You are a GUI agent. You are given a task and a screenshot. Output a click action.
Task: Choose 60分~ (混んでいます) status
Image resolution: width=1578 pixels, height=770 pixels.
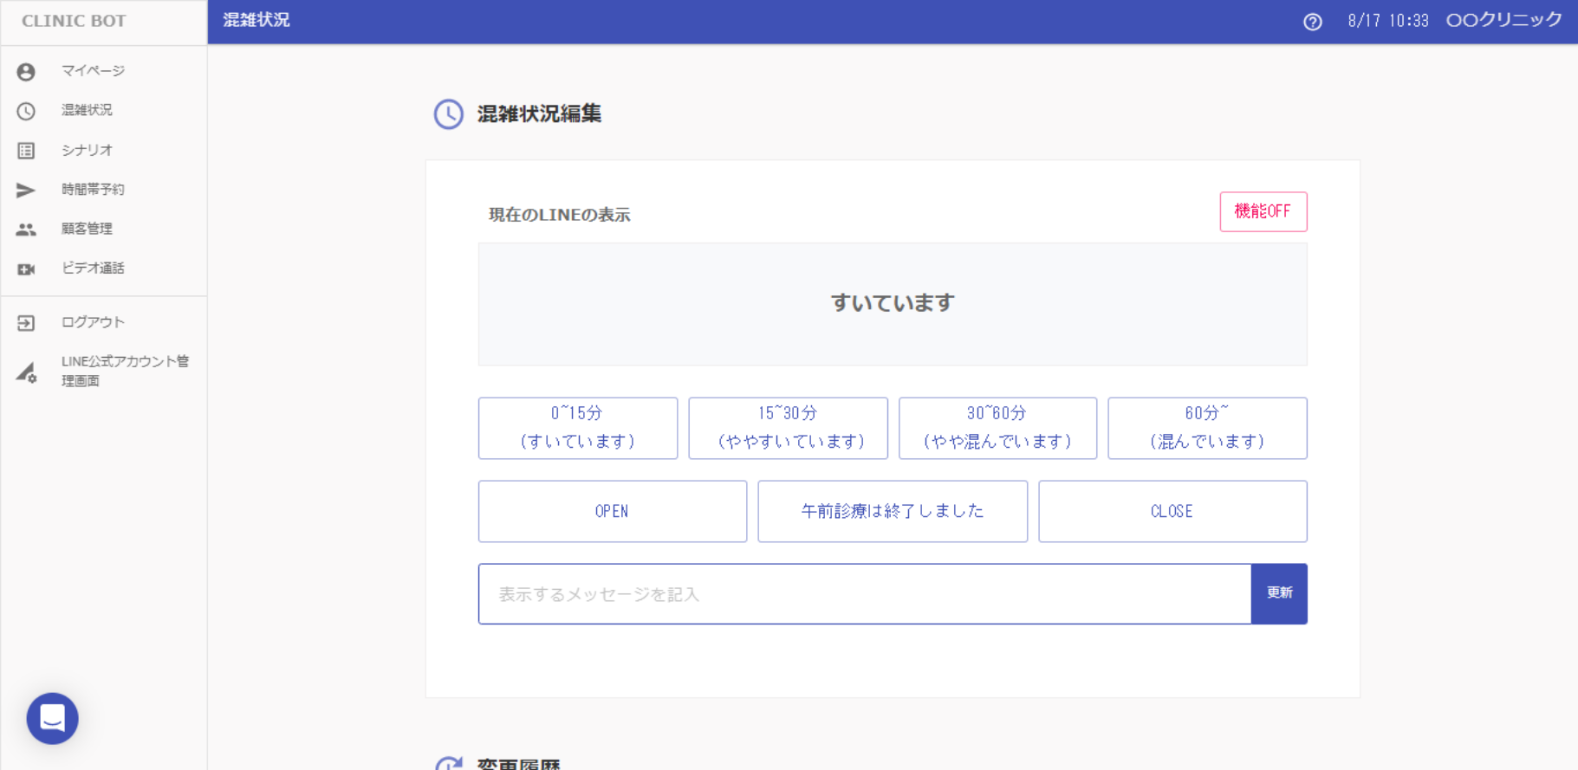tap(1207, 428)
